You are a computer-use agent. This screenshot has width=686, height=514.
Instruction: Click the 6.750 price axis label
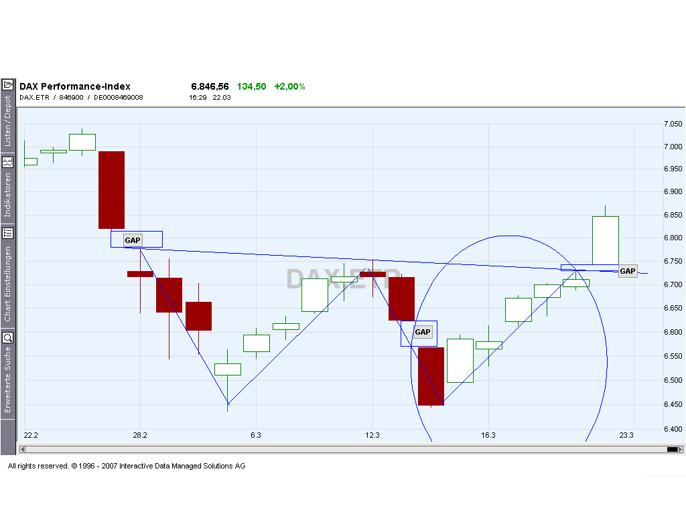coord(673,262)
